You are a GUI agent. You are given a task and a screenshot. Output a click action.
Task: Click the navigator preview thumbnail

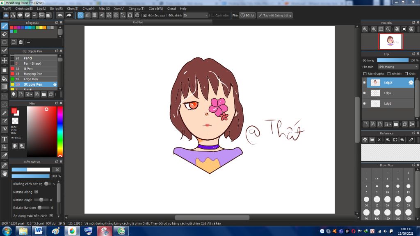click(390, 41)
